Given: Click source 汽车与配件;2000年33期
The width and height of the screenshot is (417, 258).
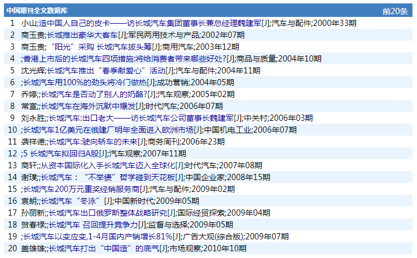Looking at the screenshot, I should click(314, 23).
